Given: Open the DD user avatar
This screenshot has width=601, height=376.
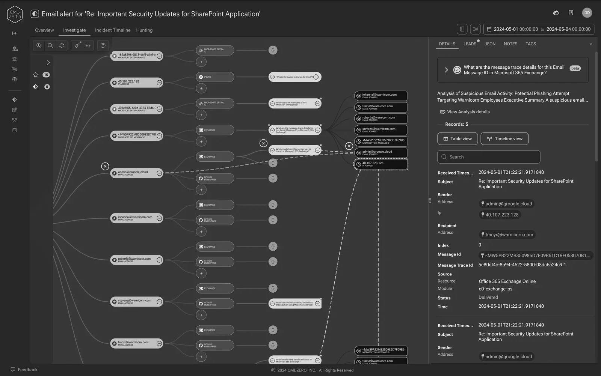Looking at the screenshot, I should point(587,13).
